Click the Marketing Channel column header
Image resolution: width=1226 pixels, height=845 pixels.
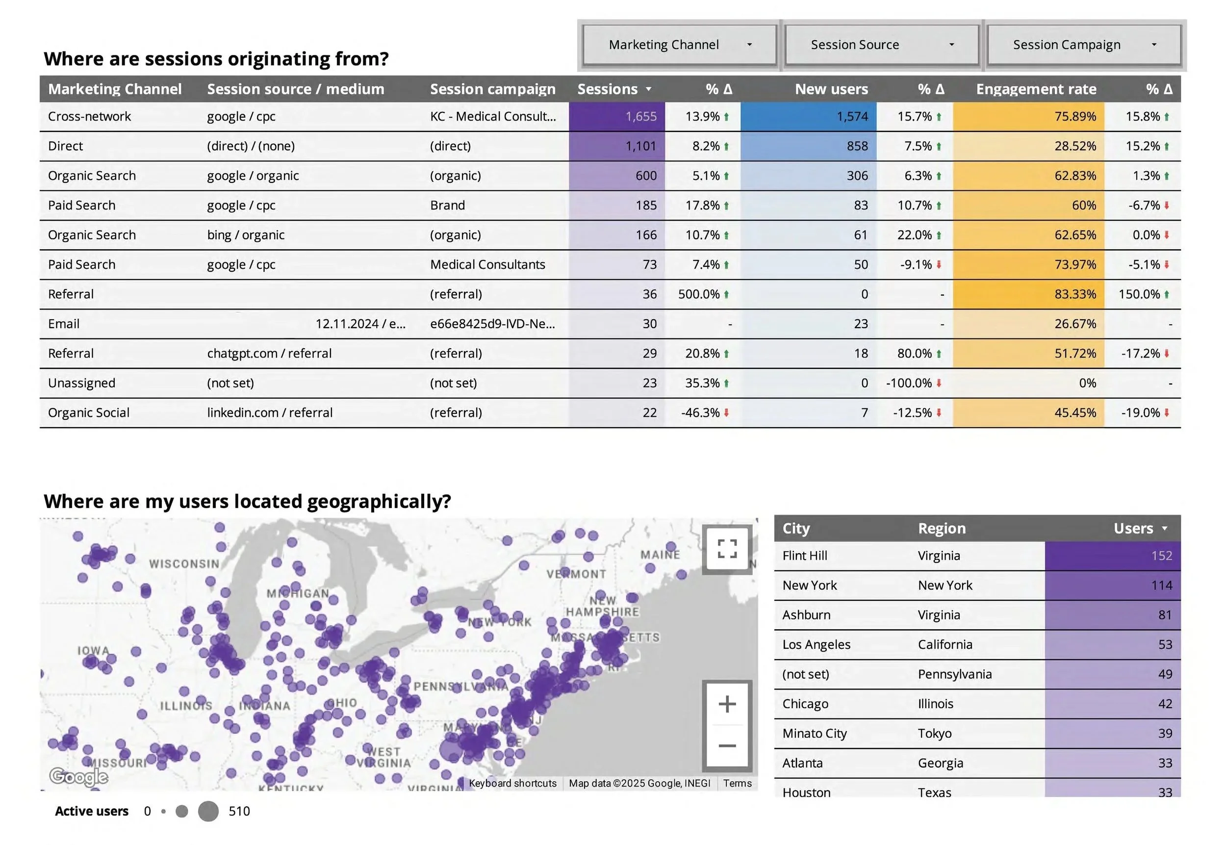tap(115, 89)
